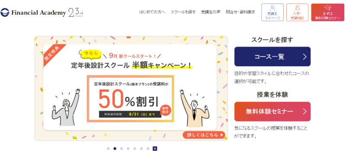
Task: Select the fifth carousel slide dot
Action: click(x=135, y=149)
